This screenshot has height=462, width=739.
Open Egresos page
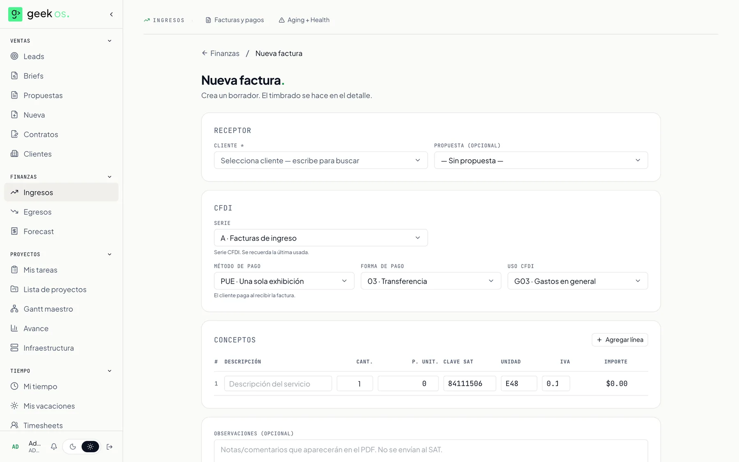[x=61, y=212]
